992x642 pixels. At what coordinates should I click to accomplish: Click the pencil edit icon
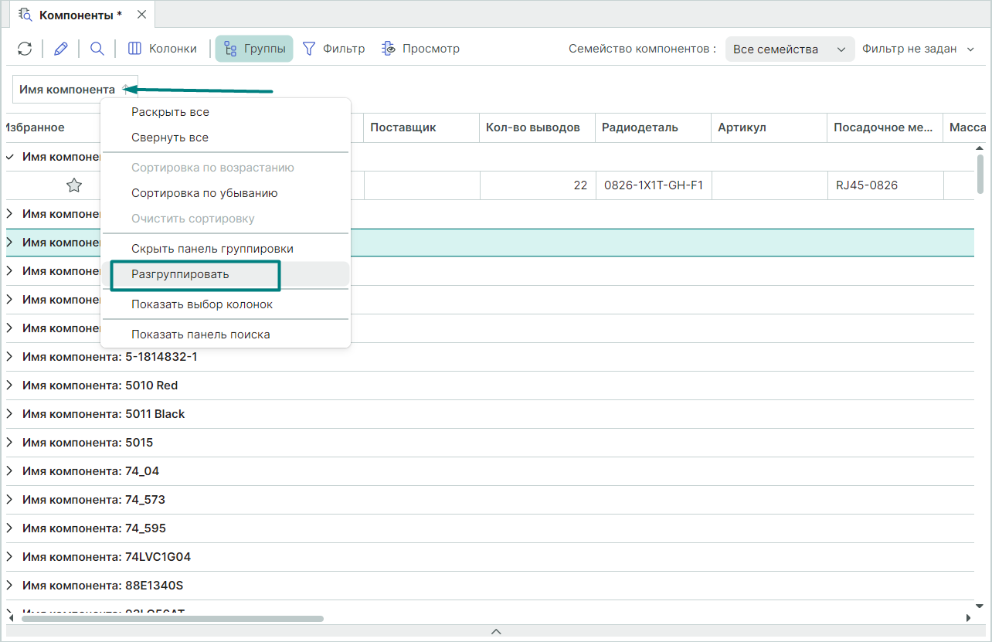61,49
